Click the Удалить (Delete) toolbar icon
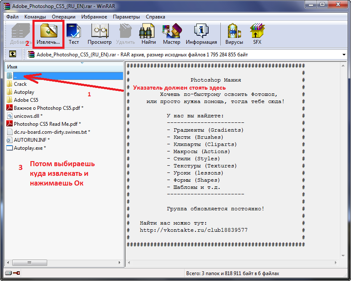The height and width of the screenshot is (281, 351). click(x=126, y=34)
